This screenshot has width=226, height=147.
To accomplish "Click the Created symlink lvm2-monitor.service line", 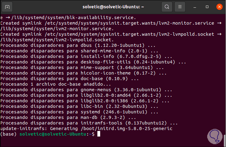I will point(111,23).
